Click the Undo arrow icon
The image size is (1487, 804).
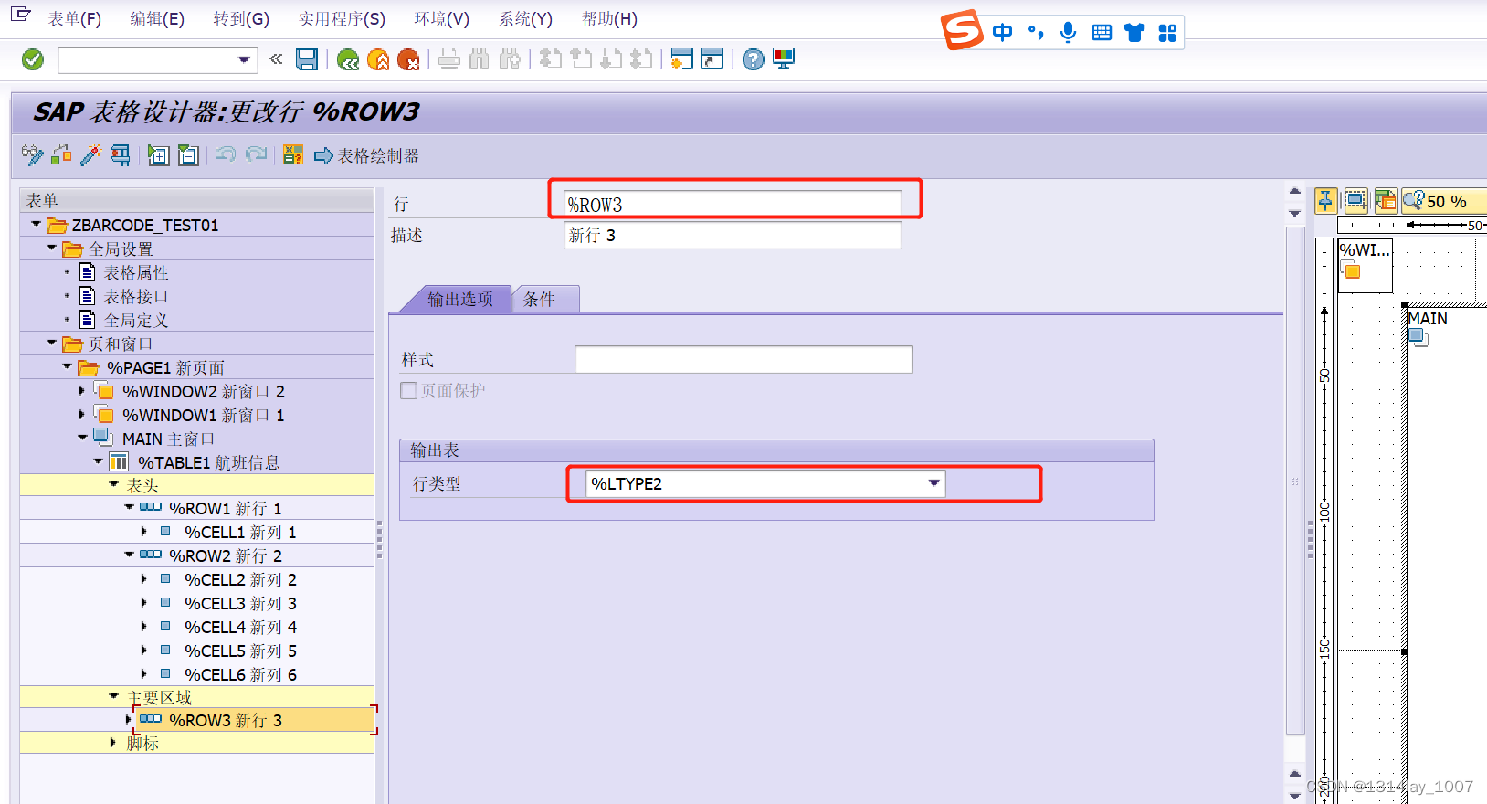point(226,154)
